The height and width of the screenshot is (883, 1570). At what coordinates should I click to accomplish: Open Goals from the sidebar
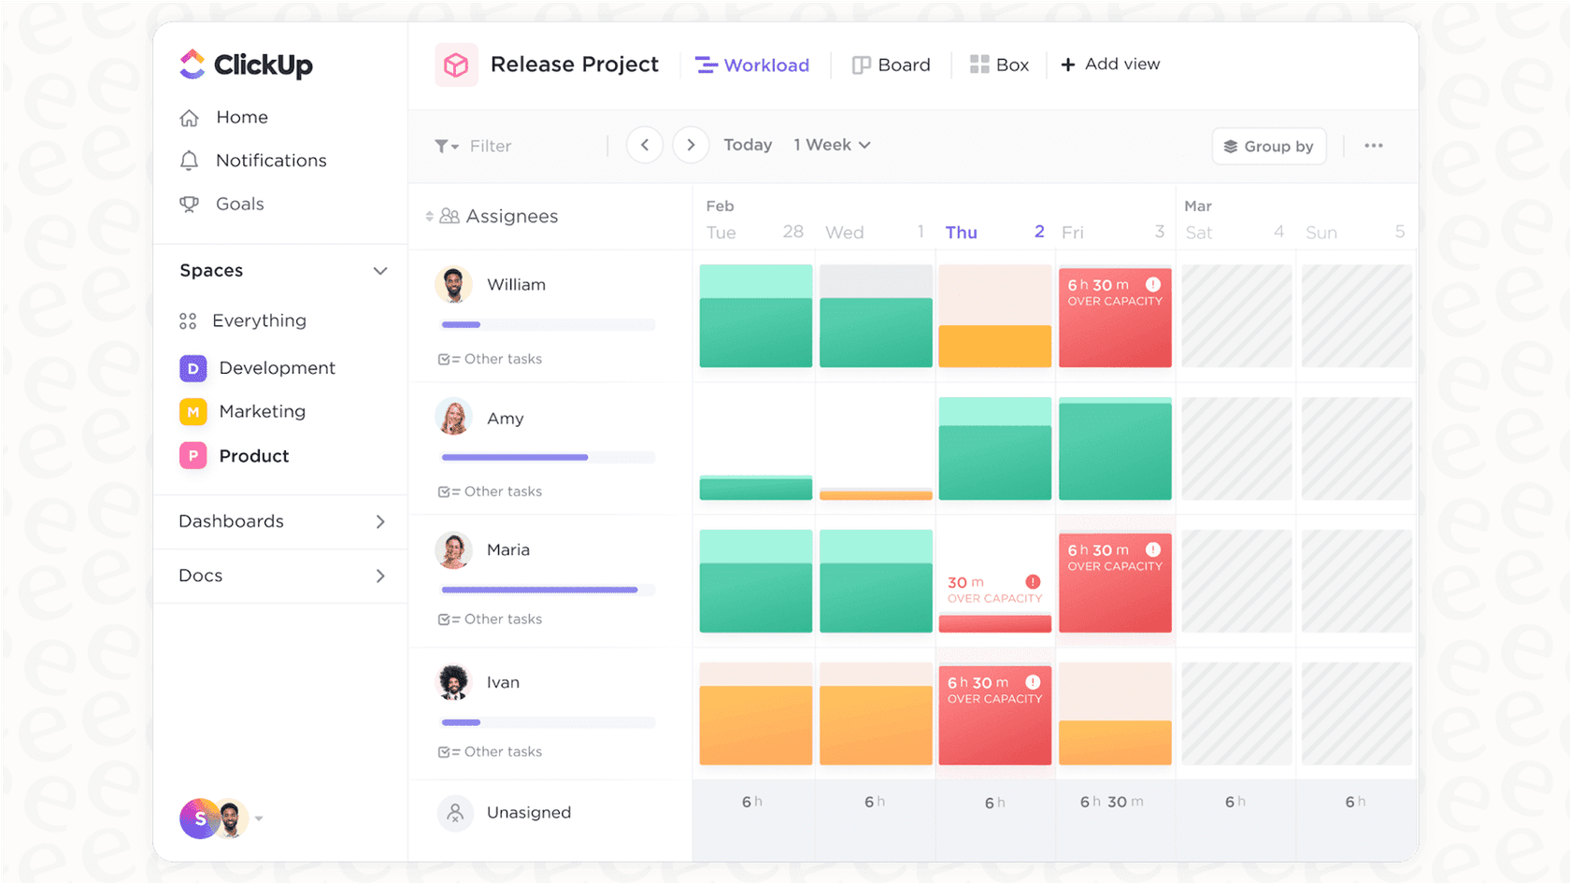click(x=191, y=204)
